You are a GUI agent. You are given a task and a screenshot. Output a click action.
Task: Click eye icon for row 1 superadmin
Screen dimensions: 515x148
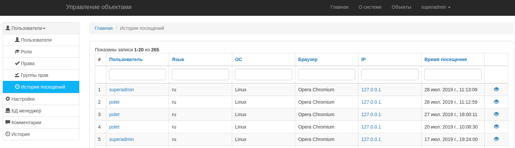496,89
